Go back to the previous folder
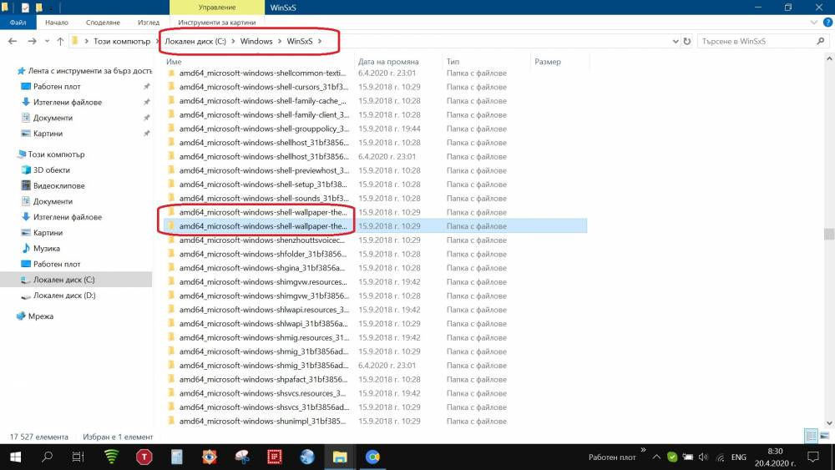This screenshot has width=835, height=470. tap(13, 41)
